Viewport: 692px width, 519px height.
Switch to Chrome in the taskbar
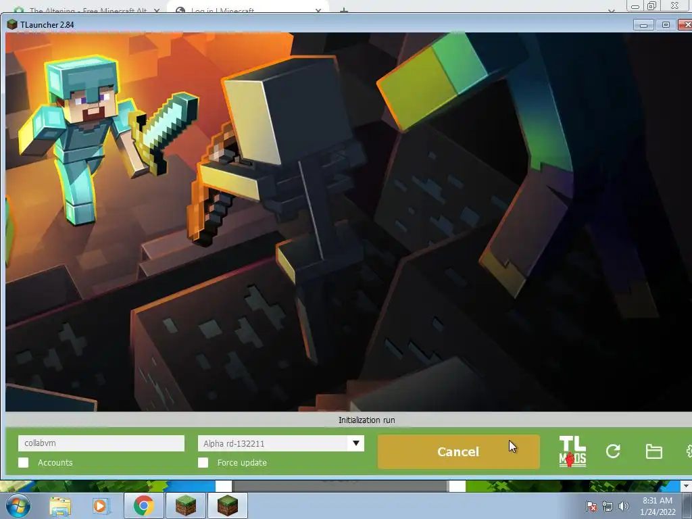(x=143, y=505)
